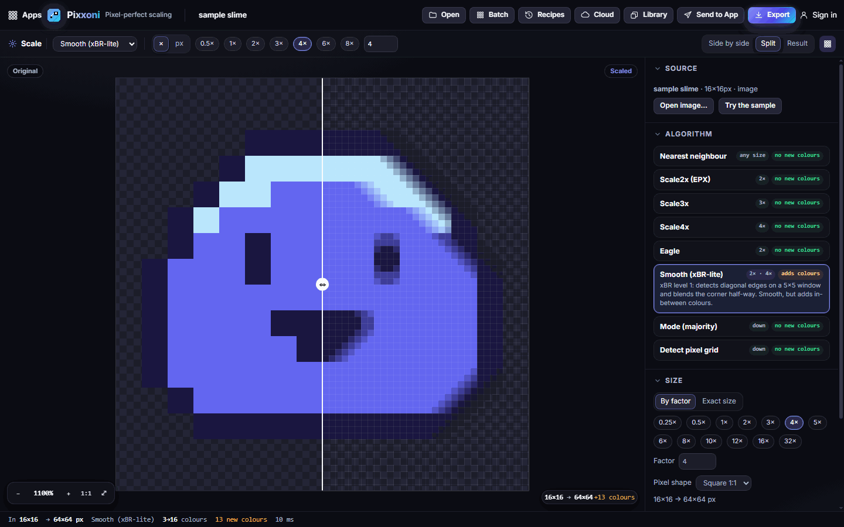Click Send to App
The height and width of the screenshot is (527, 844).
coord(711,15)
